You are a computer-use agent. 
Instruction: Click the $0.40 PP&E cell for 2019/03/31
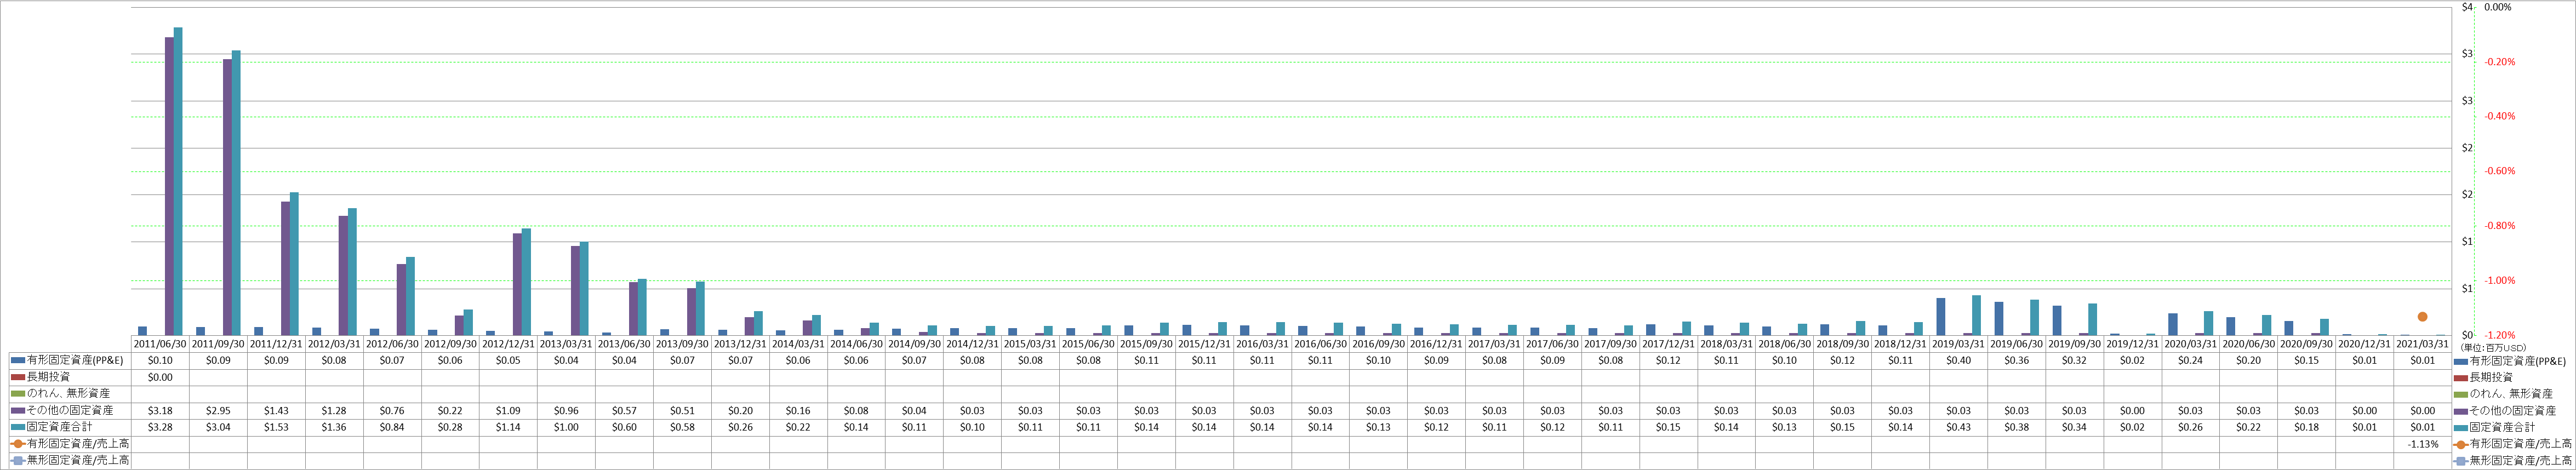[1958, 360]
